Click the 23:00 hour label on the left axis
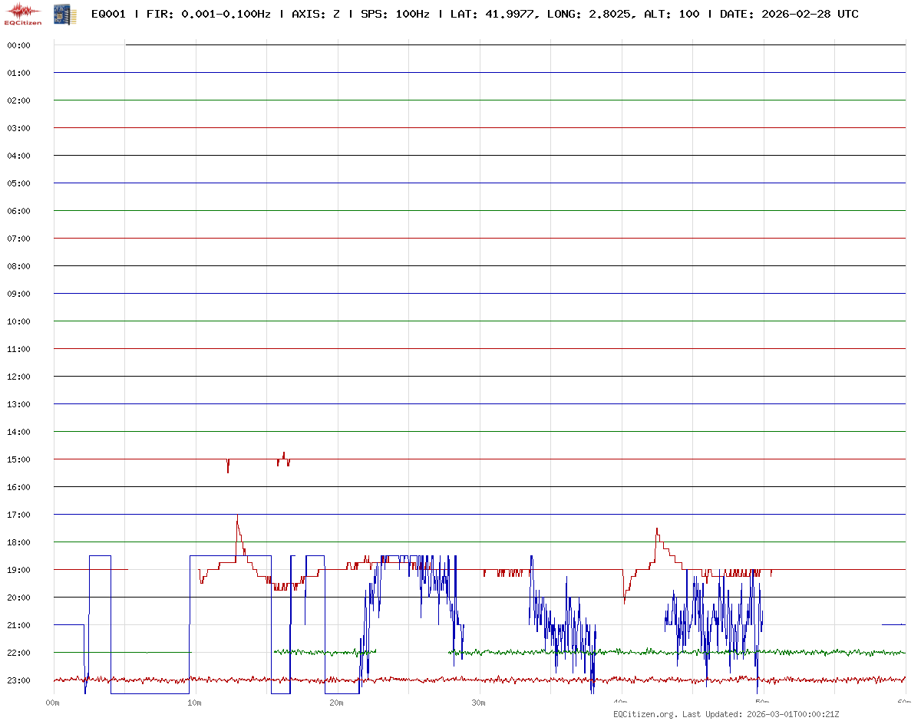The height and width of the screenshot is (721, 921). (x=18, y=680)
